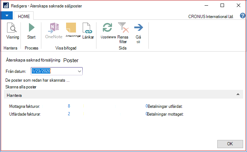The height and width of the screenshot is (152, 247).
Task: Minimize the Redigera window
Action: pyautogui.click(x=206, y=6)
